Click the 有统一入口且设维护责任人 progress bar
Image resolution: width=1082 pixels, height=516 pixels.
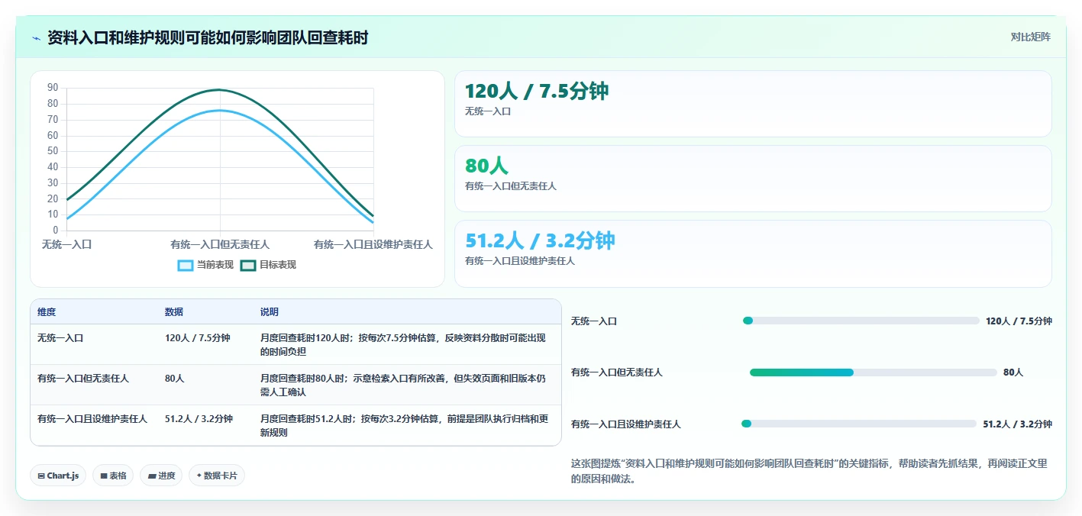click(x=859, y=424)
